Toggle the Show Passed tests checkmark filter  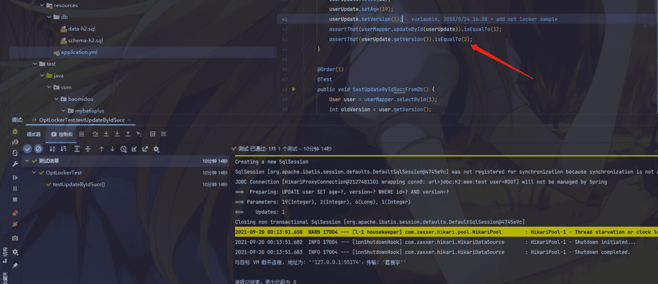pyautogui.click(x=27, y=149)
